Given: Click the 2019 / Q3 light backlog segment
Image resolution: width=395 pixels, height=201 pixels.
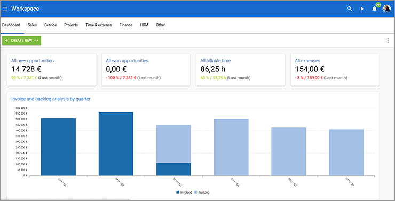Looking at the screenshot, I should point(173,144).
